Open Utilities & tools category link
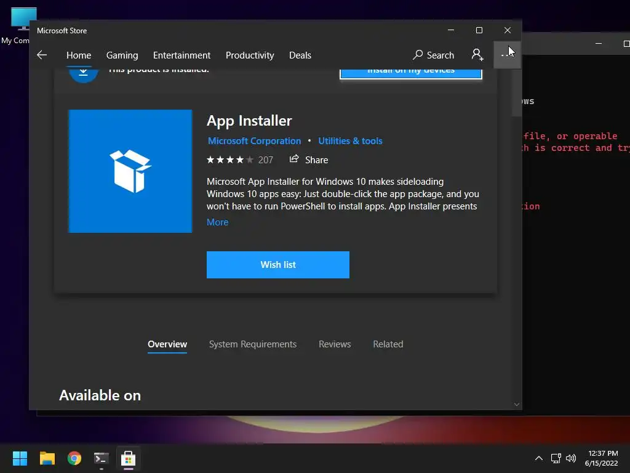This screenshot has height=473, width=630. [350, 141]
